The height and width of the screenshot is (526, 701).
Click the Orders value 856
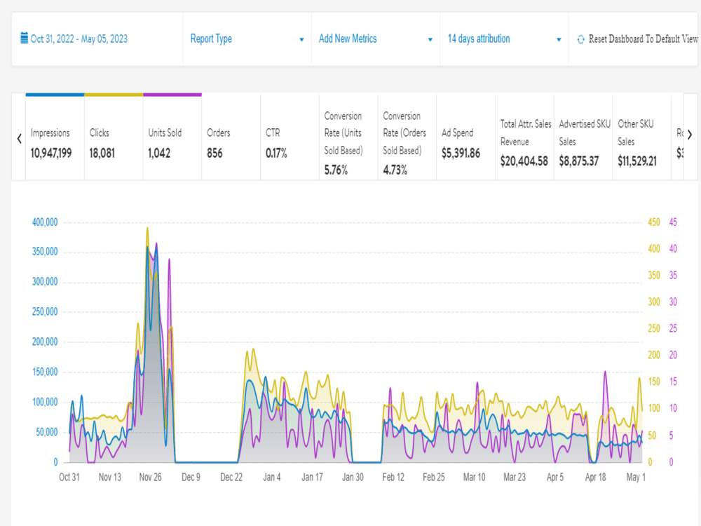215,154
